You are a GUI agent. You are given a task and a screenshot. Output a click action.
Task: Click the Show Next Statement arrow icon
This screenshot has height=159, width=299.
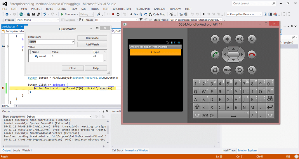(x=131, y=14)
